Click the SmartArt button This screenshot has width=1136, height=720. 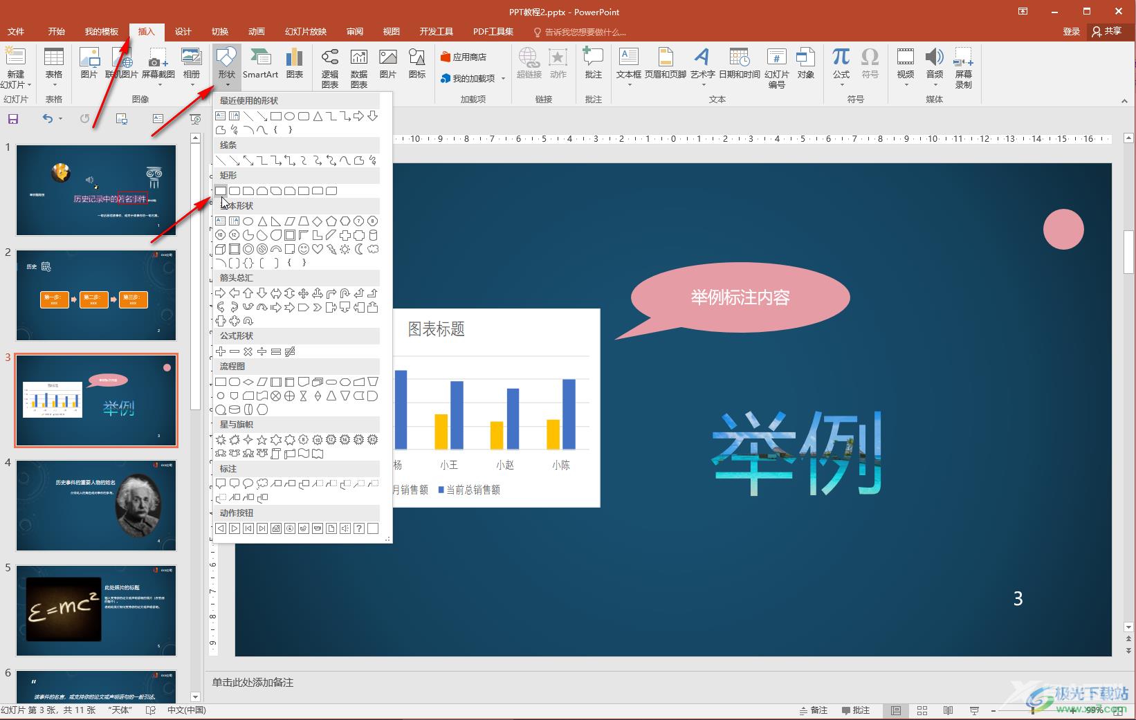coord(260,64)
